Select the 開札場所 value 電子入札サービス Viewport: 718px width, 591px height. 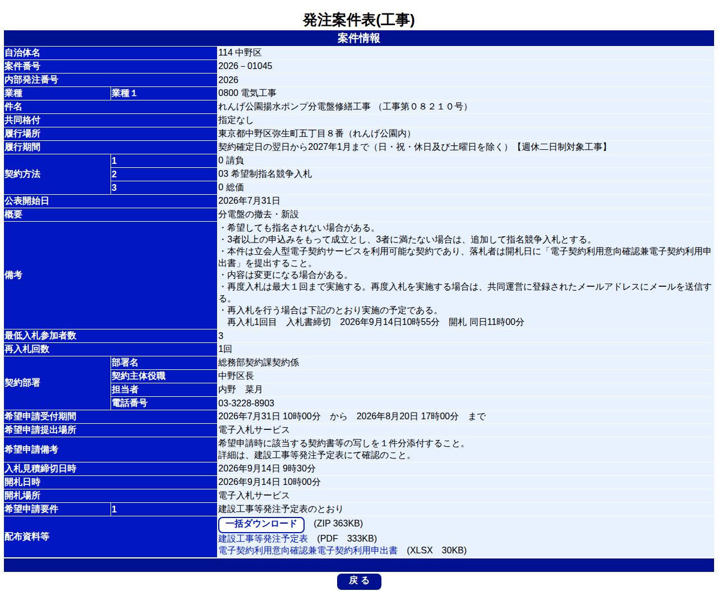pyautogui.click(x=254, y=496)
